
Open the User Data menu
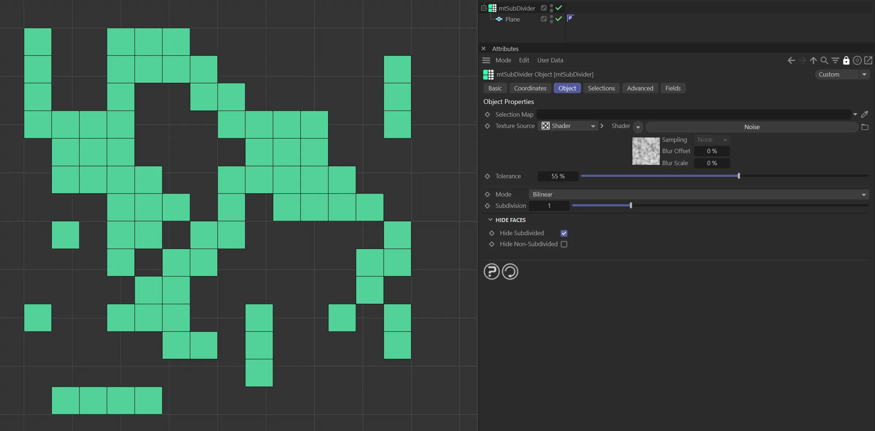click(x=550, y=60)
